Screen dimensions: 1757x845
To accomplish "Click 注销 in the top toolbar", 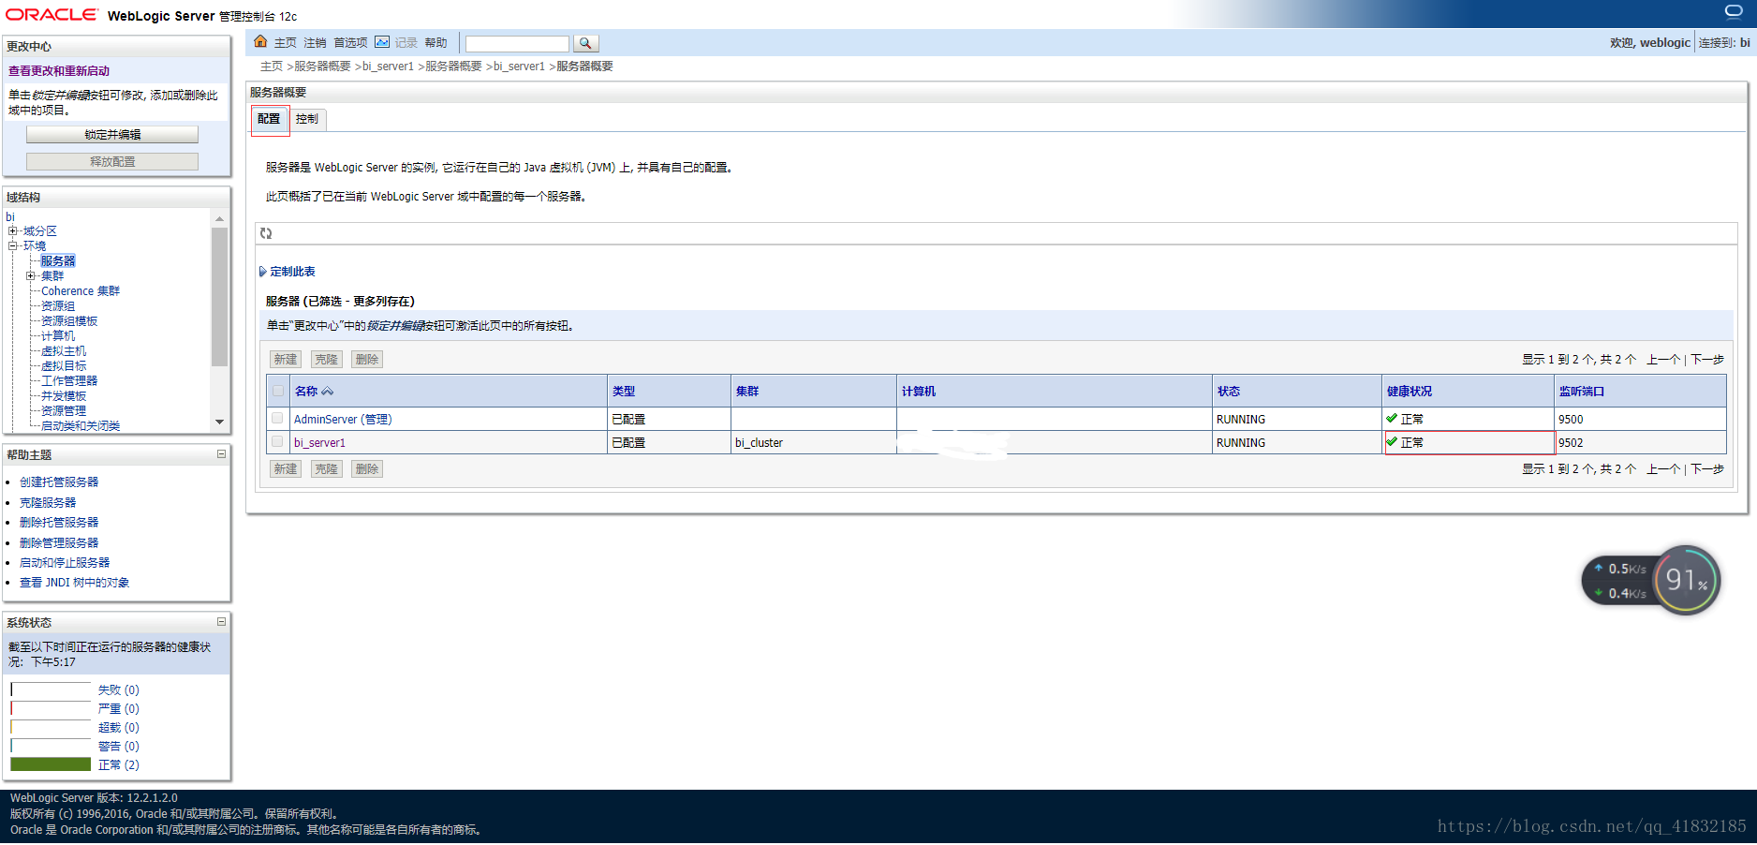I will coord(315,43).
